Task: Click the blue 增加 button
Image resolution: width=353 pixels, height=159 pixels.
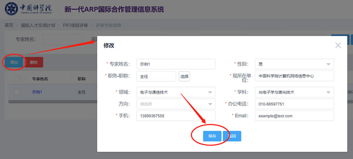Action: point(14,62)
